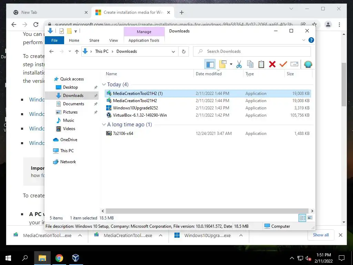This screenshot has height=265, width=353.
Task: Sort by Type column header
Action: (x=264, y=74)
